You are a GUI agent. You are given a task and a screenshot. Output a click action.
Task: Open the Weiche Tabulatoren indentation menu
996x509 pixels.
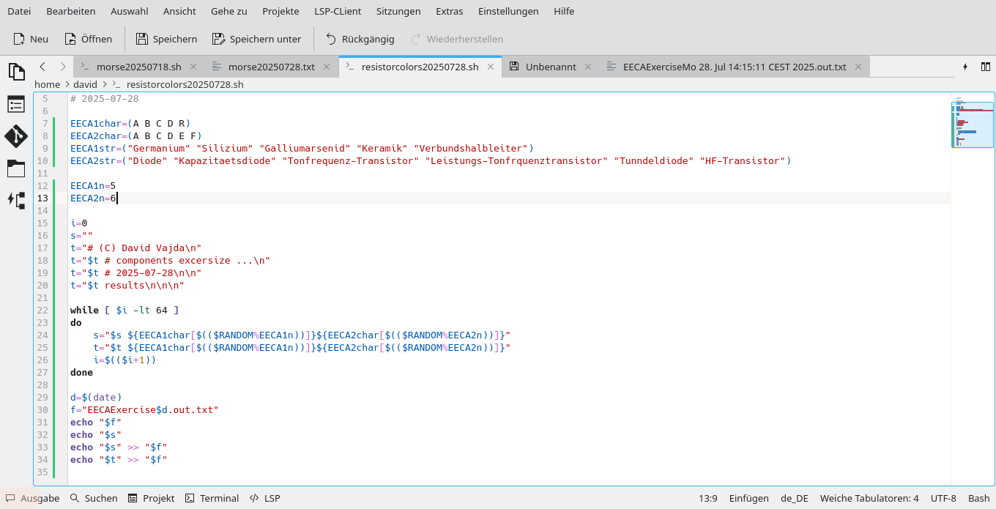869,498
